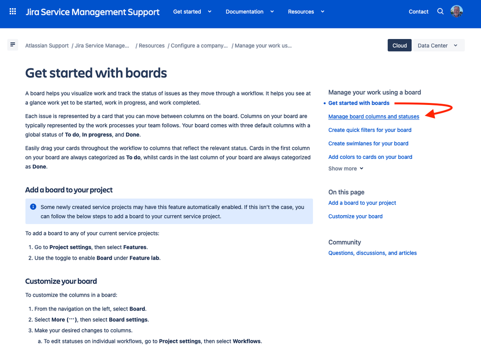Click step Go to Project settings, then Features
The image size is (481, 364).
click(91, 247)
